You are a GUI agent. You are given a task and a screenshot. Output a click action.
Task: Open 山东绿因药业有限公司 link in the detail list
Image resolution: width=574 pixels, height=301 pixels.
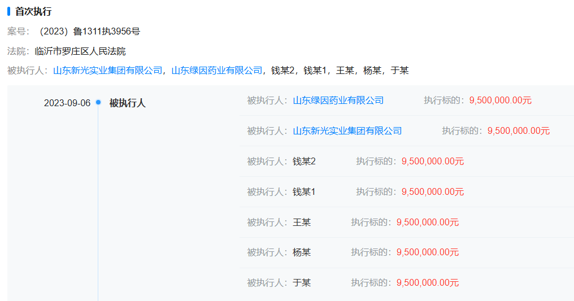pos(338,101)
